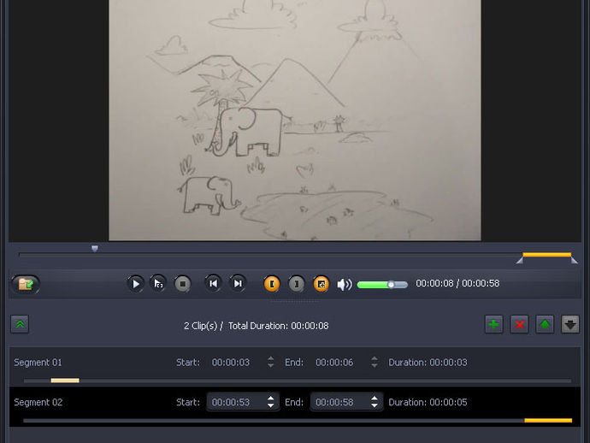Viewport: 590px width, 443px height.
Task: Click Segment 02 orange range bar
Action: click(x=548, y=421)
